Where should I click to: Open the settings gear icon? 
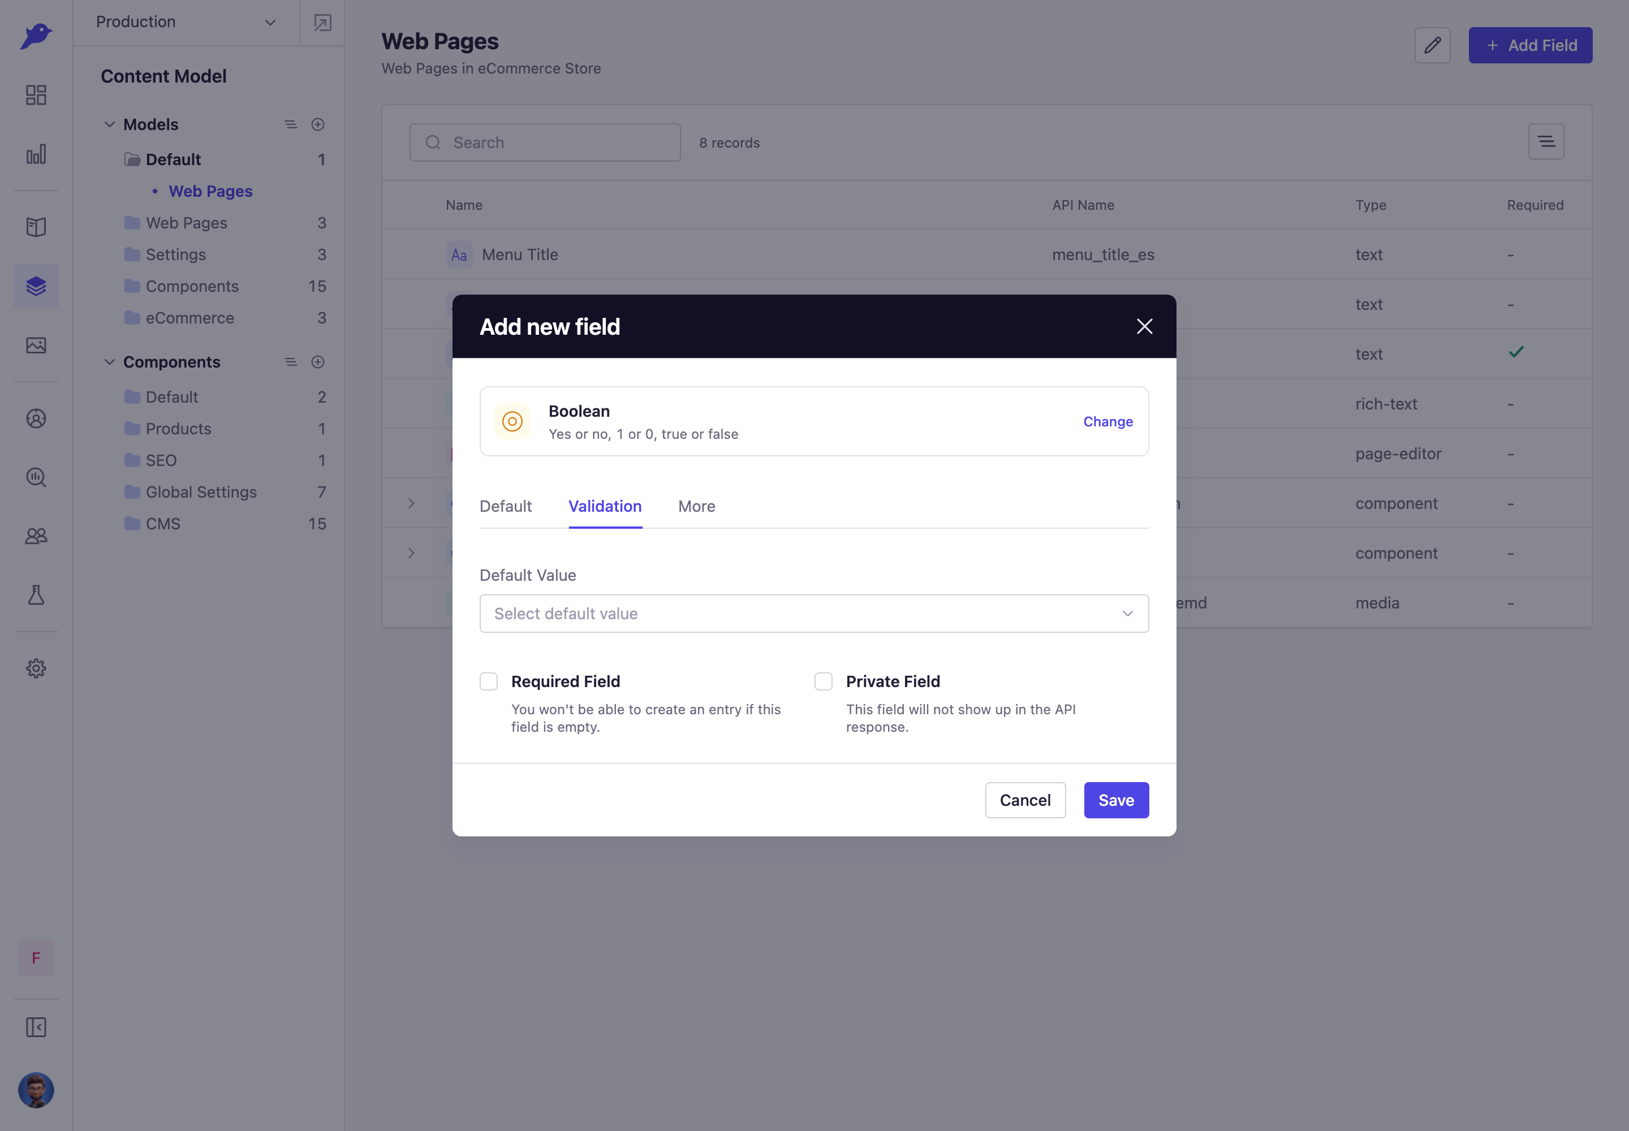(36, 668)
